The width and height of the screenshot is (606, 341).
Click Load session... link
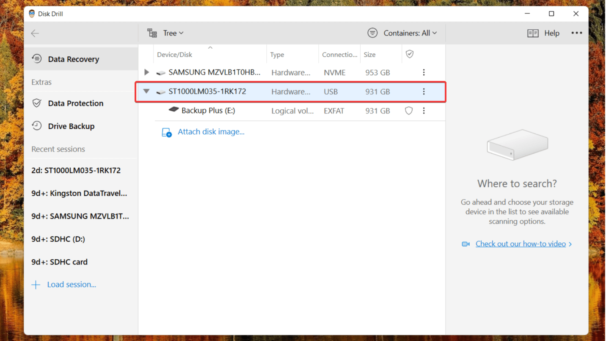pyautogui.click(x=72, y=285)
